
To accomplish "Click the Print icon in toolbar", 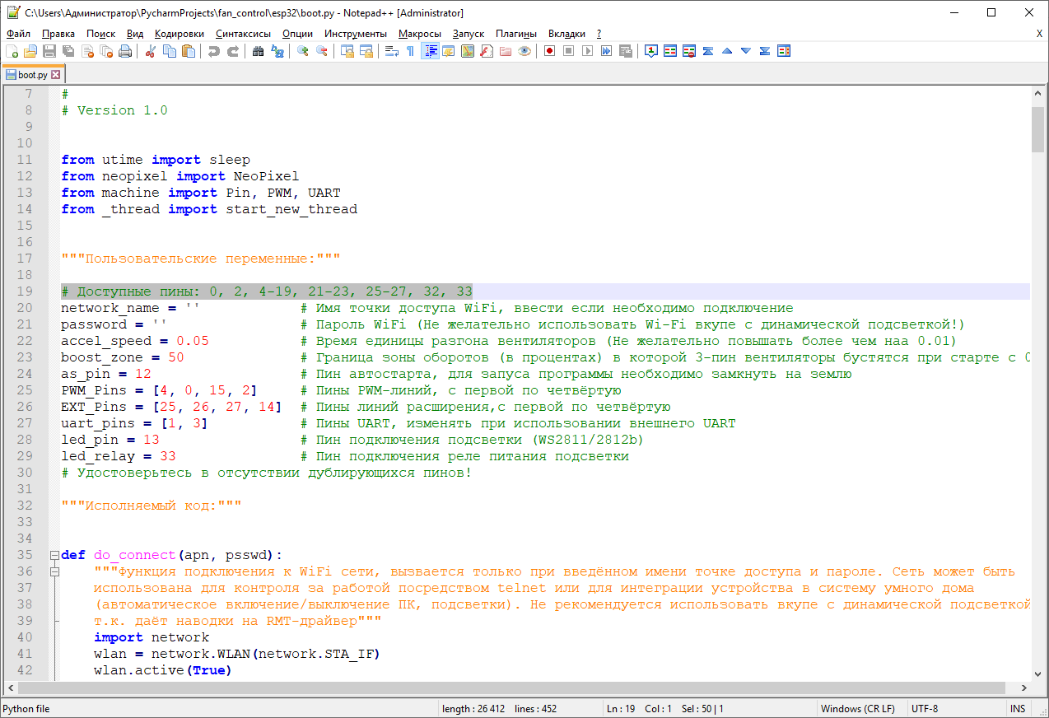I will [125, 51].
